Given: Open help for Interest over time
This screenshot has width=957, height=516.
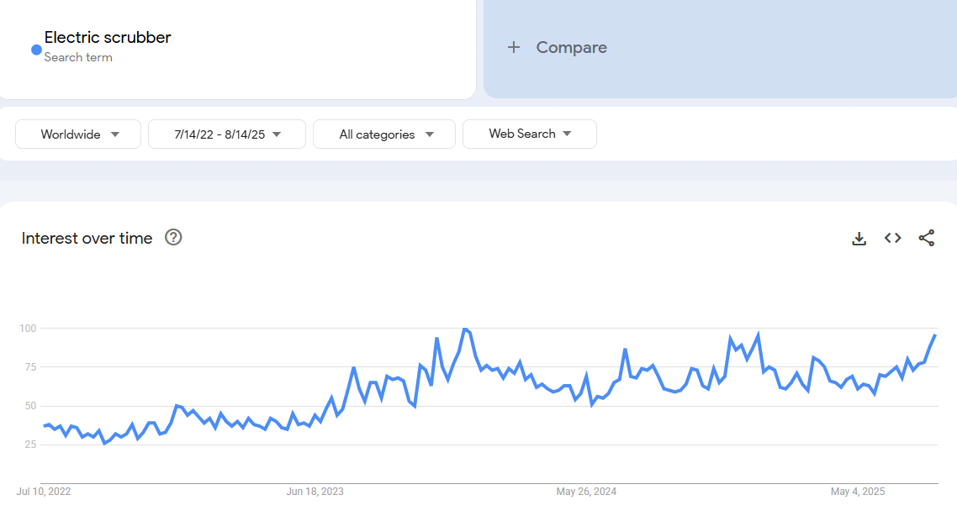Looking at the screenshot, I should (173, 238).
